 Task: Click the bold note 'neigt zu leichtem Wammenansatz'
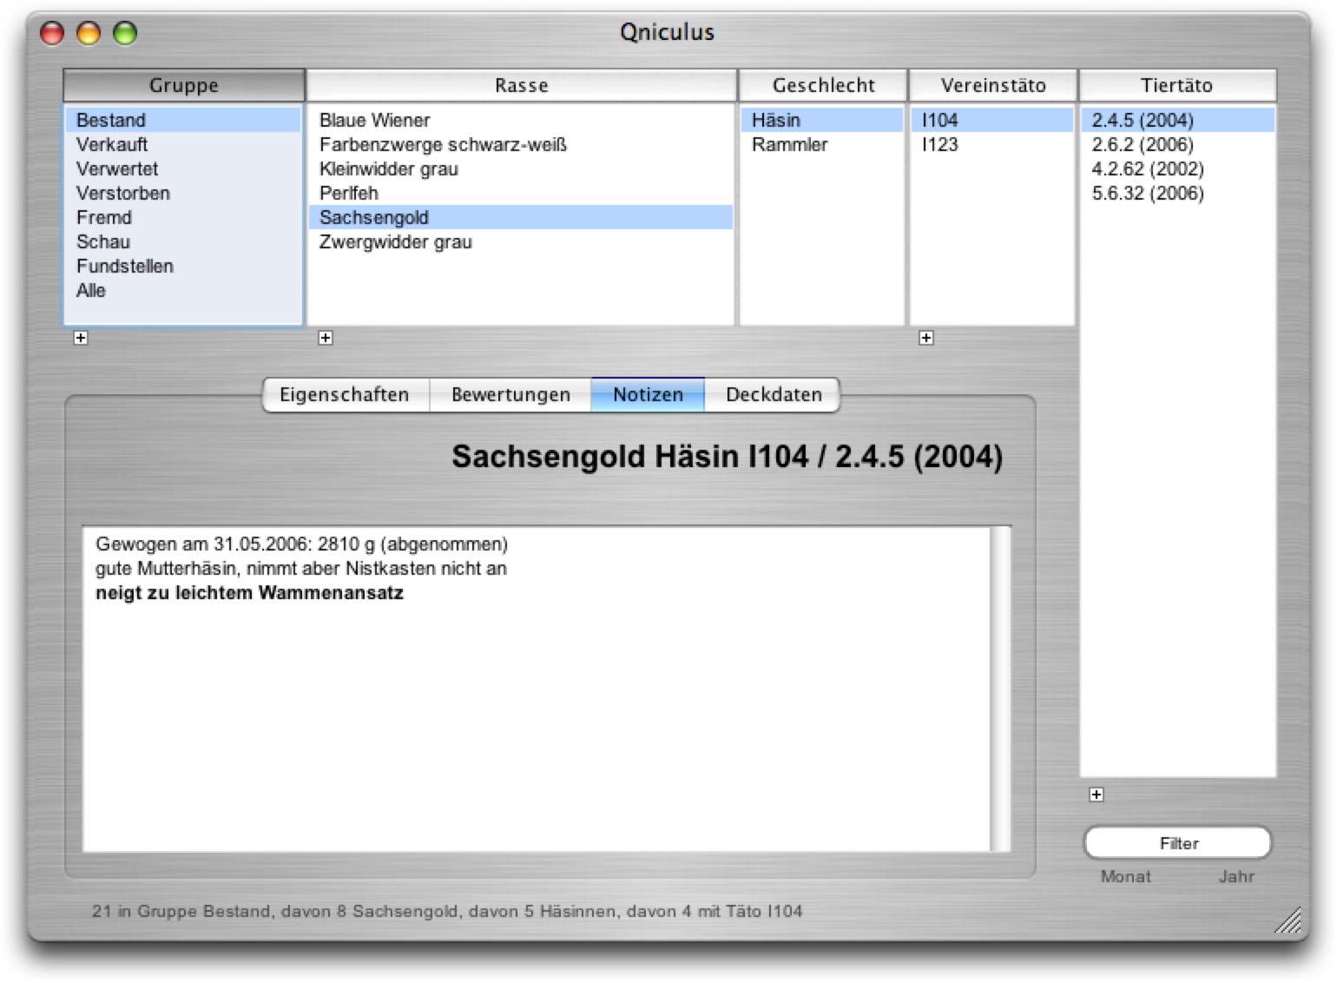(249, 593)
